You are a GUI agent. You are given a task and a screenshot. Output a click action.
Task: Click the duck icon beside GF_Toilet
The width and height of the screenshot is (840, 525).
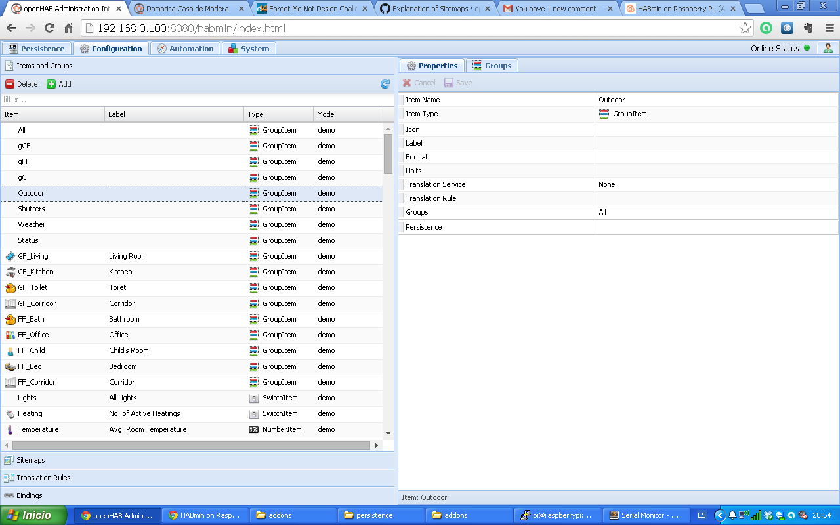pos(9,287)
